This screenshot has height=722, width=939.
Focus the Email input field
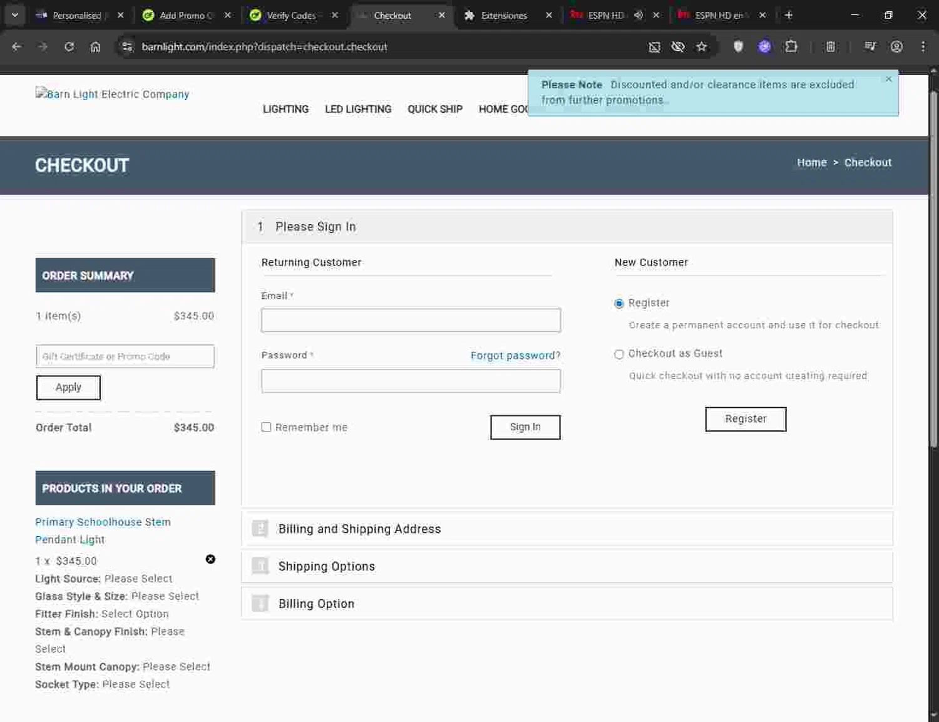pos(411,320)
